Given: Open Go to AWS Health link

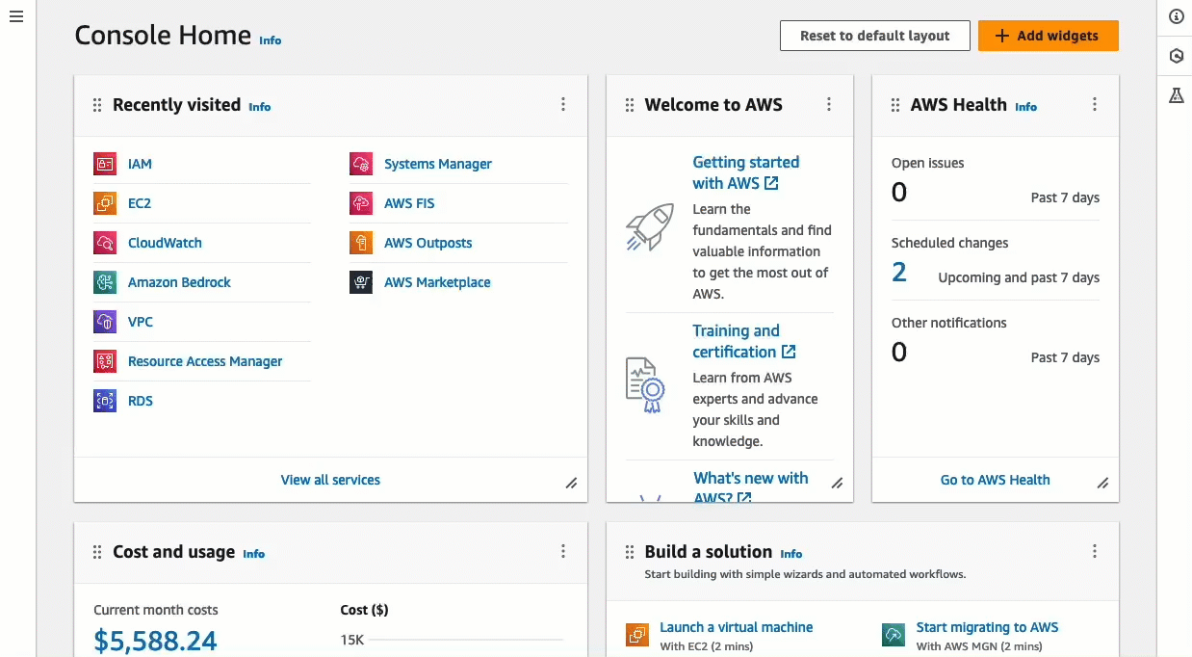Looking at the screenshot, I should 995,480.
